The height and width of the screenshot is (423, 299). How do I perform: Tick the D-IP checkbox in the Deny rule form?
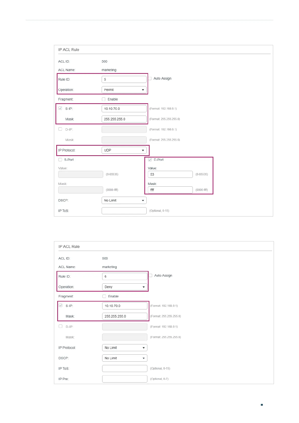coord(61,326)
